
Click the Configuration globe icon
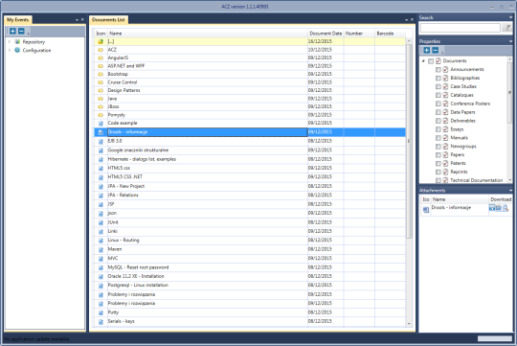point(17,50)
